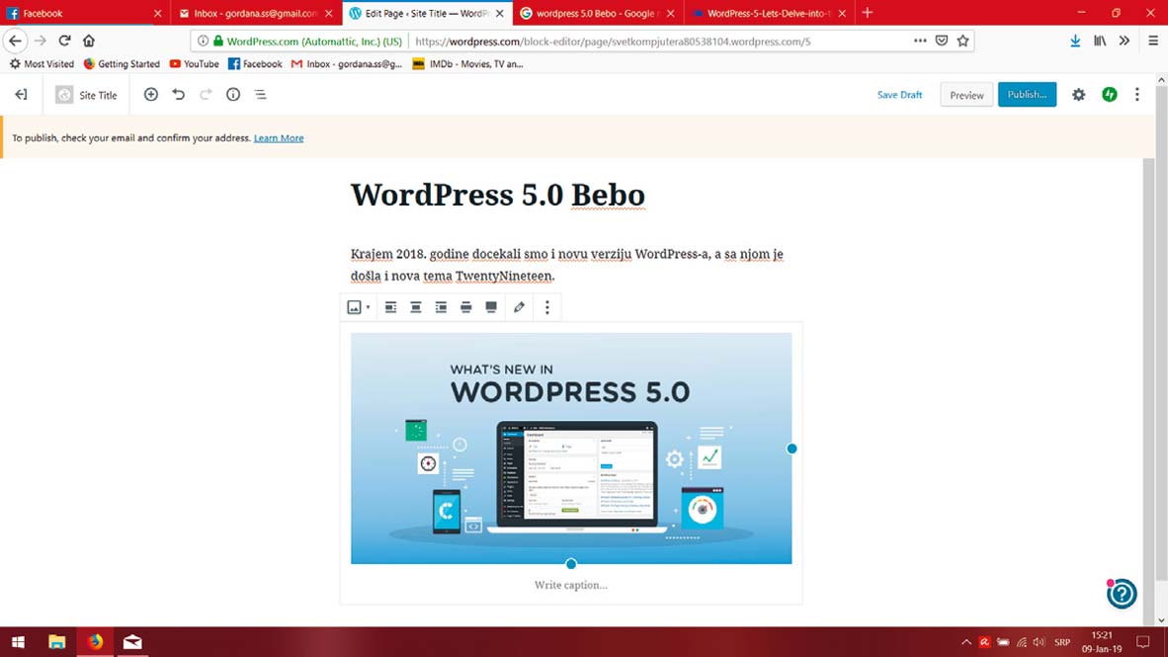Open the help question mark bubble
This screenshot has width=1168, height=657.
tap(1122, 594)
